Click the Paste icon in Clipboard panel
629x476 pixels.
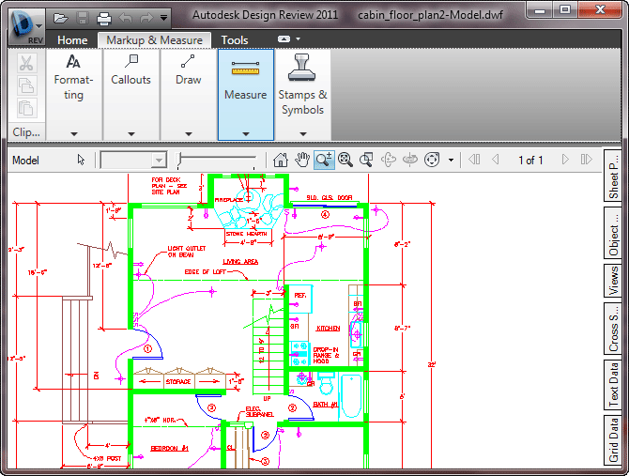pyautogui.click(x=26, y=108)
